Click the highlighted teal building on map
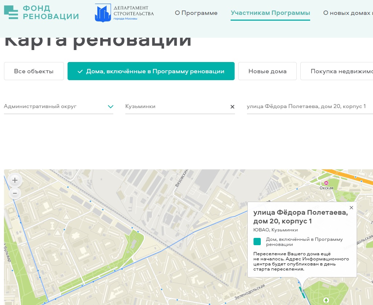The image size is (373, 305). pyautogui.click(x=302, y=292)
